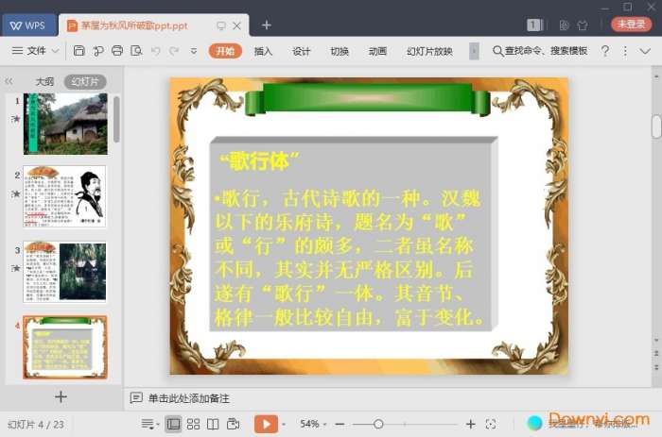The height and width of the screenshot is (437, 662).
Task: Click the title bar icon left of skin icon
Action: click(564, 25)
